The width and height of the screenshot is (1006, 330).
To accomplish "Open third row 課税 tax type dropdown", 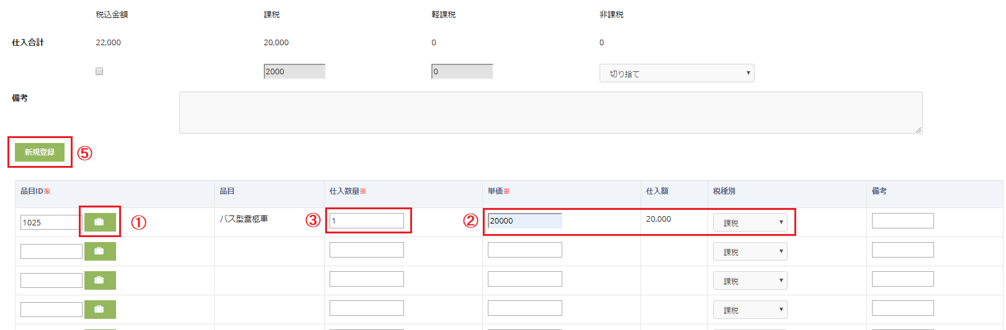I will [750, 280].
